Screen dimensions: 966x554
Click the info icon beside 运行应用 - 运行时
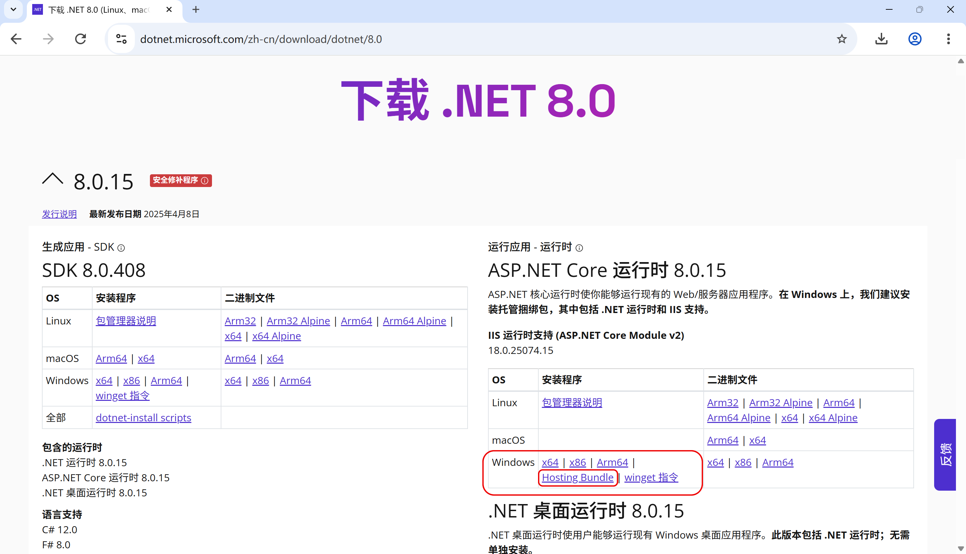point(579,248)
